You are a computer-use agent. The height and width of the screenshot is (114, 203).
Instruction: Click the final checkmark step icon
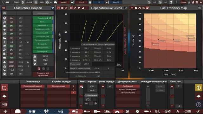[x=198, y=111]
